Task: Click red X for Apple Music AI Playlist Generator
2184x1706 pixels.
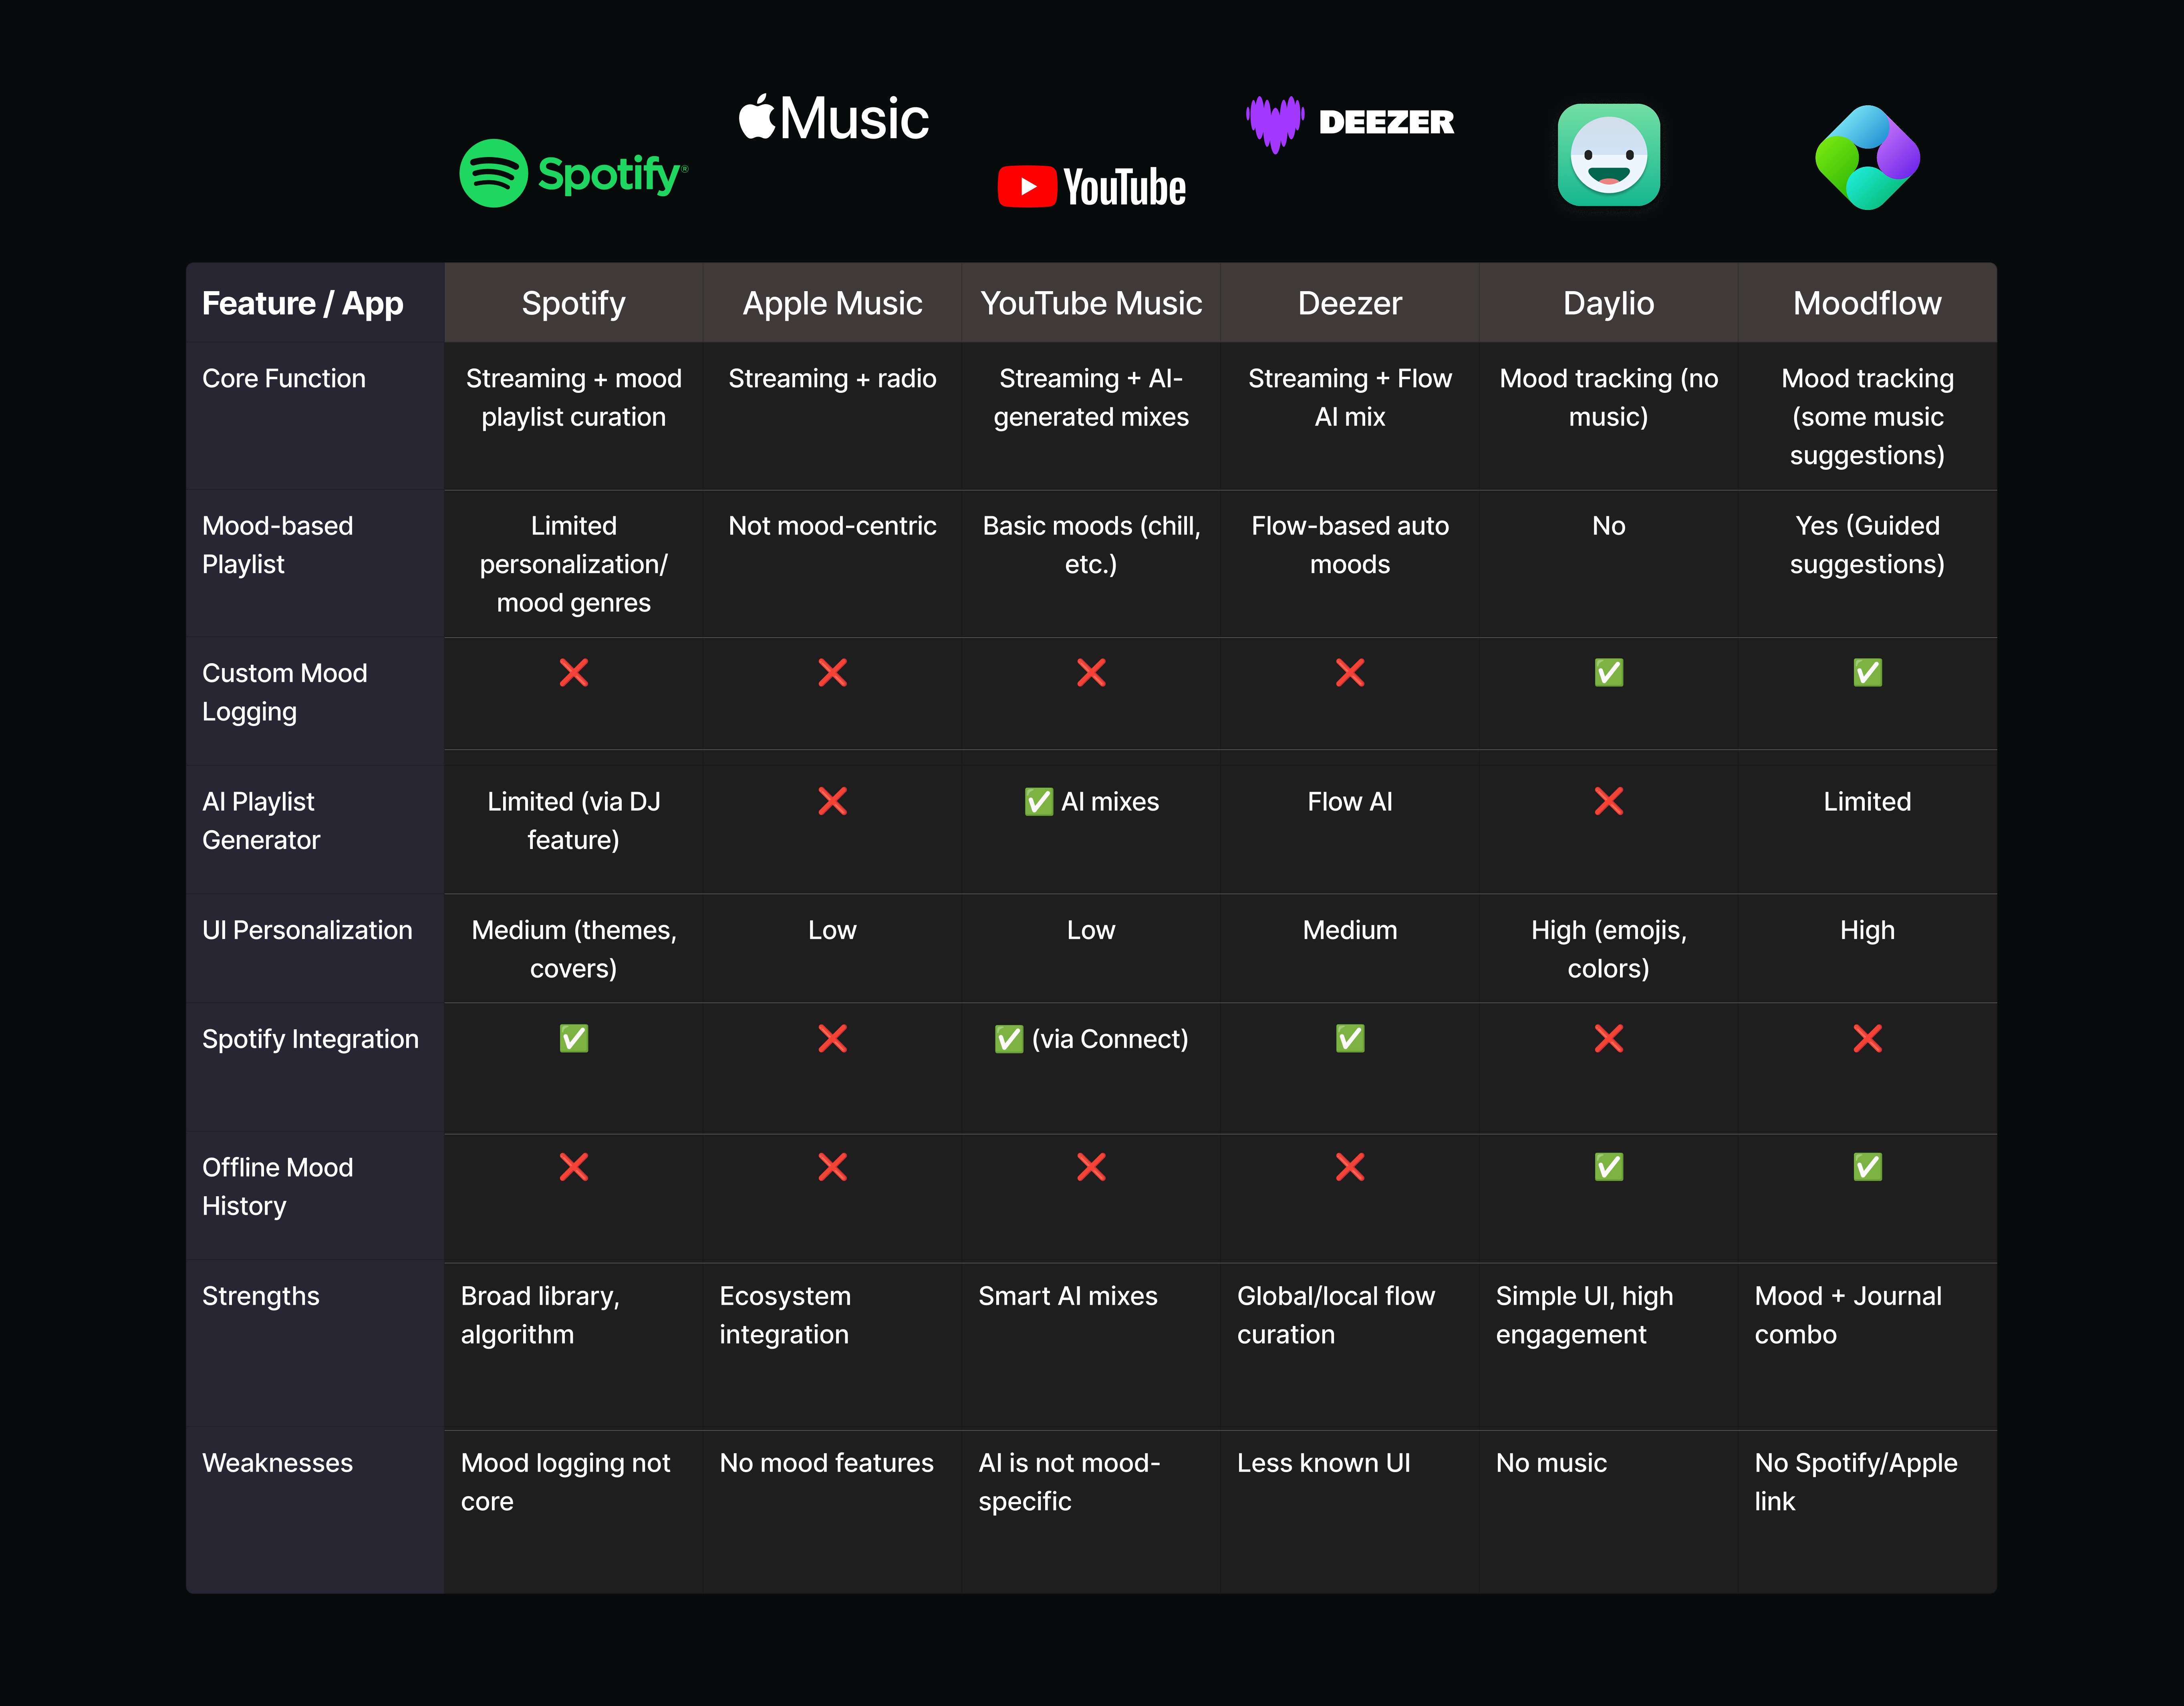Action: 833,801
